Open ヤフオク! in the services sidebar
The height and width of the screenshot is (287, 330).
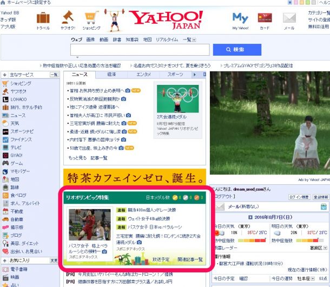(18, 91)
